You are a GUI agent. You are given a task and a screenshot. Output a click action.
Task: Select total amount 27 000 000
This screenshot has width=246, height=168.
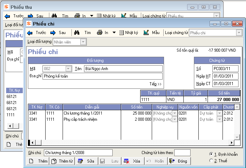coord(224,99)
